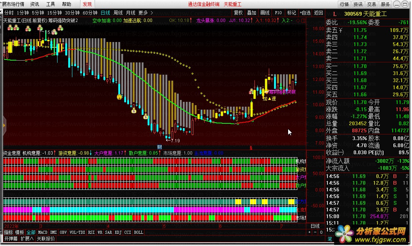Apply the OBV indicator
The height and width of the screenshot is (246, 412).
pos(63,232)
